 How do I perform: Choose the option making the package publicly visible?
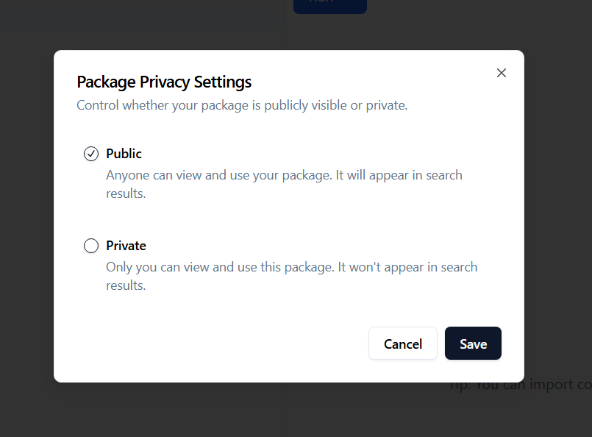pyautogui.click(x=91, y=154)
